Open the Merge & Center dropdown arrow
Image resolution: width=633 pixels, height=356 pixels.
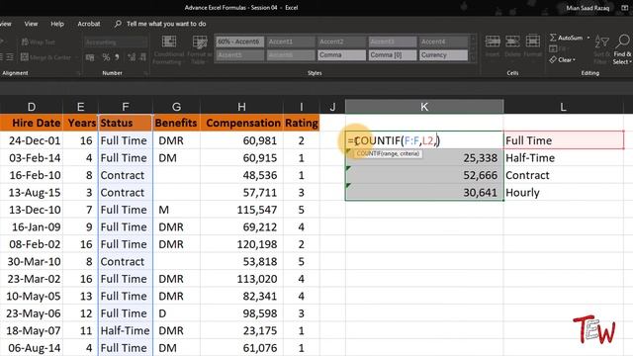point(76,57)
